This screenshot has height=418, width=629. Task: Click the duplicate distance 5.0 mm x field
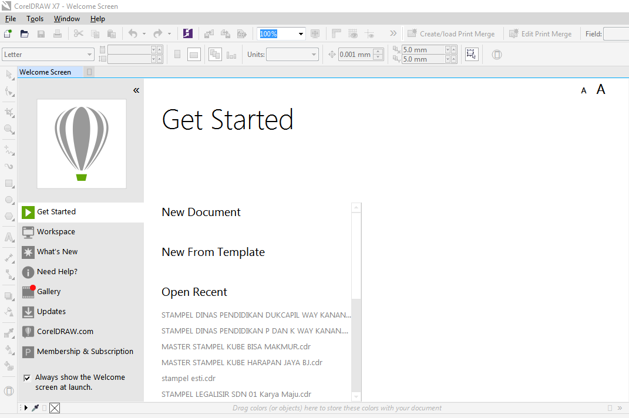424,50
